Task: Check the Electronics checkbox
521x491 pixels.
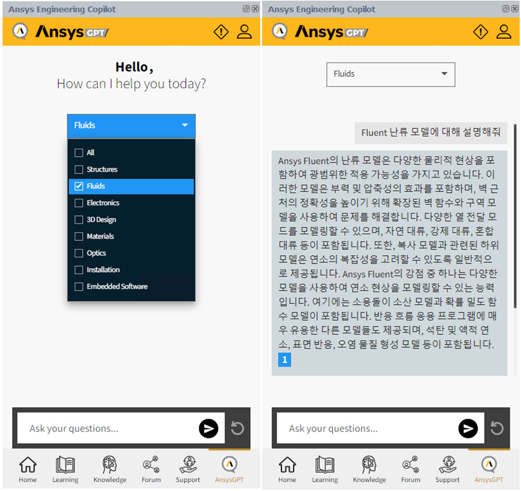Action: tap(79, 203)
